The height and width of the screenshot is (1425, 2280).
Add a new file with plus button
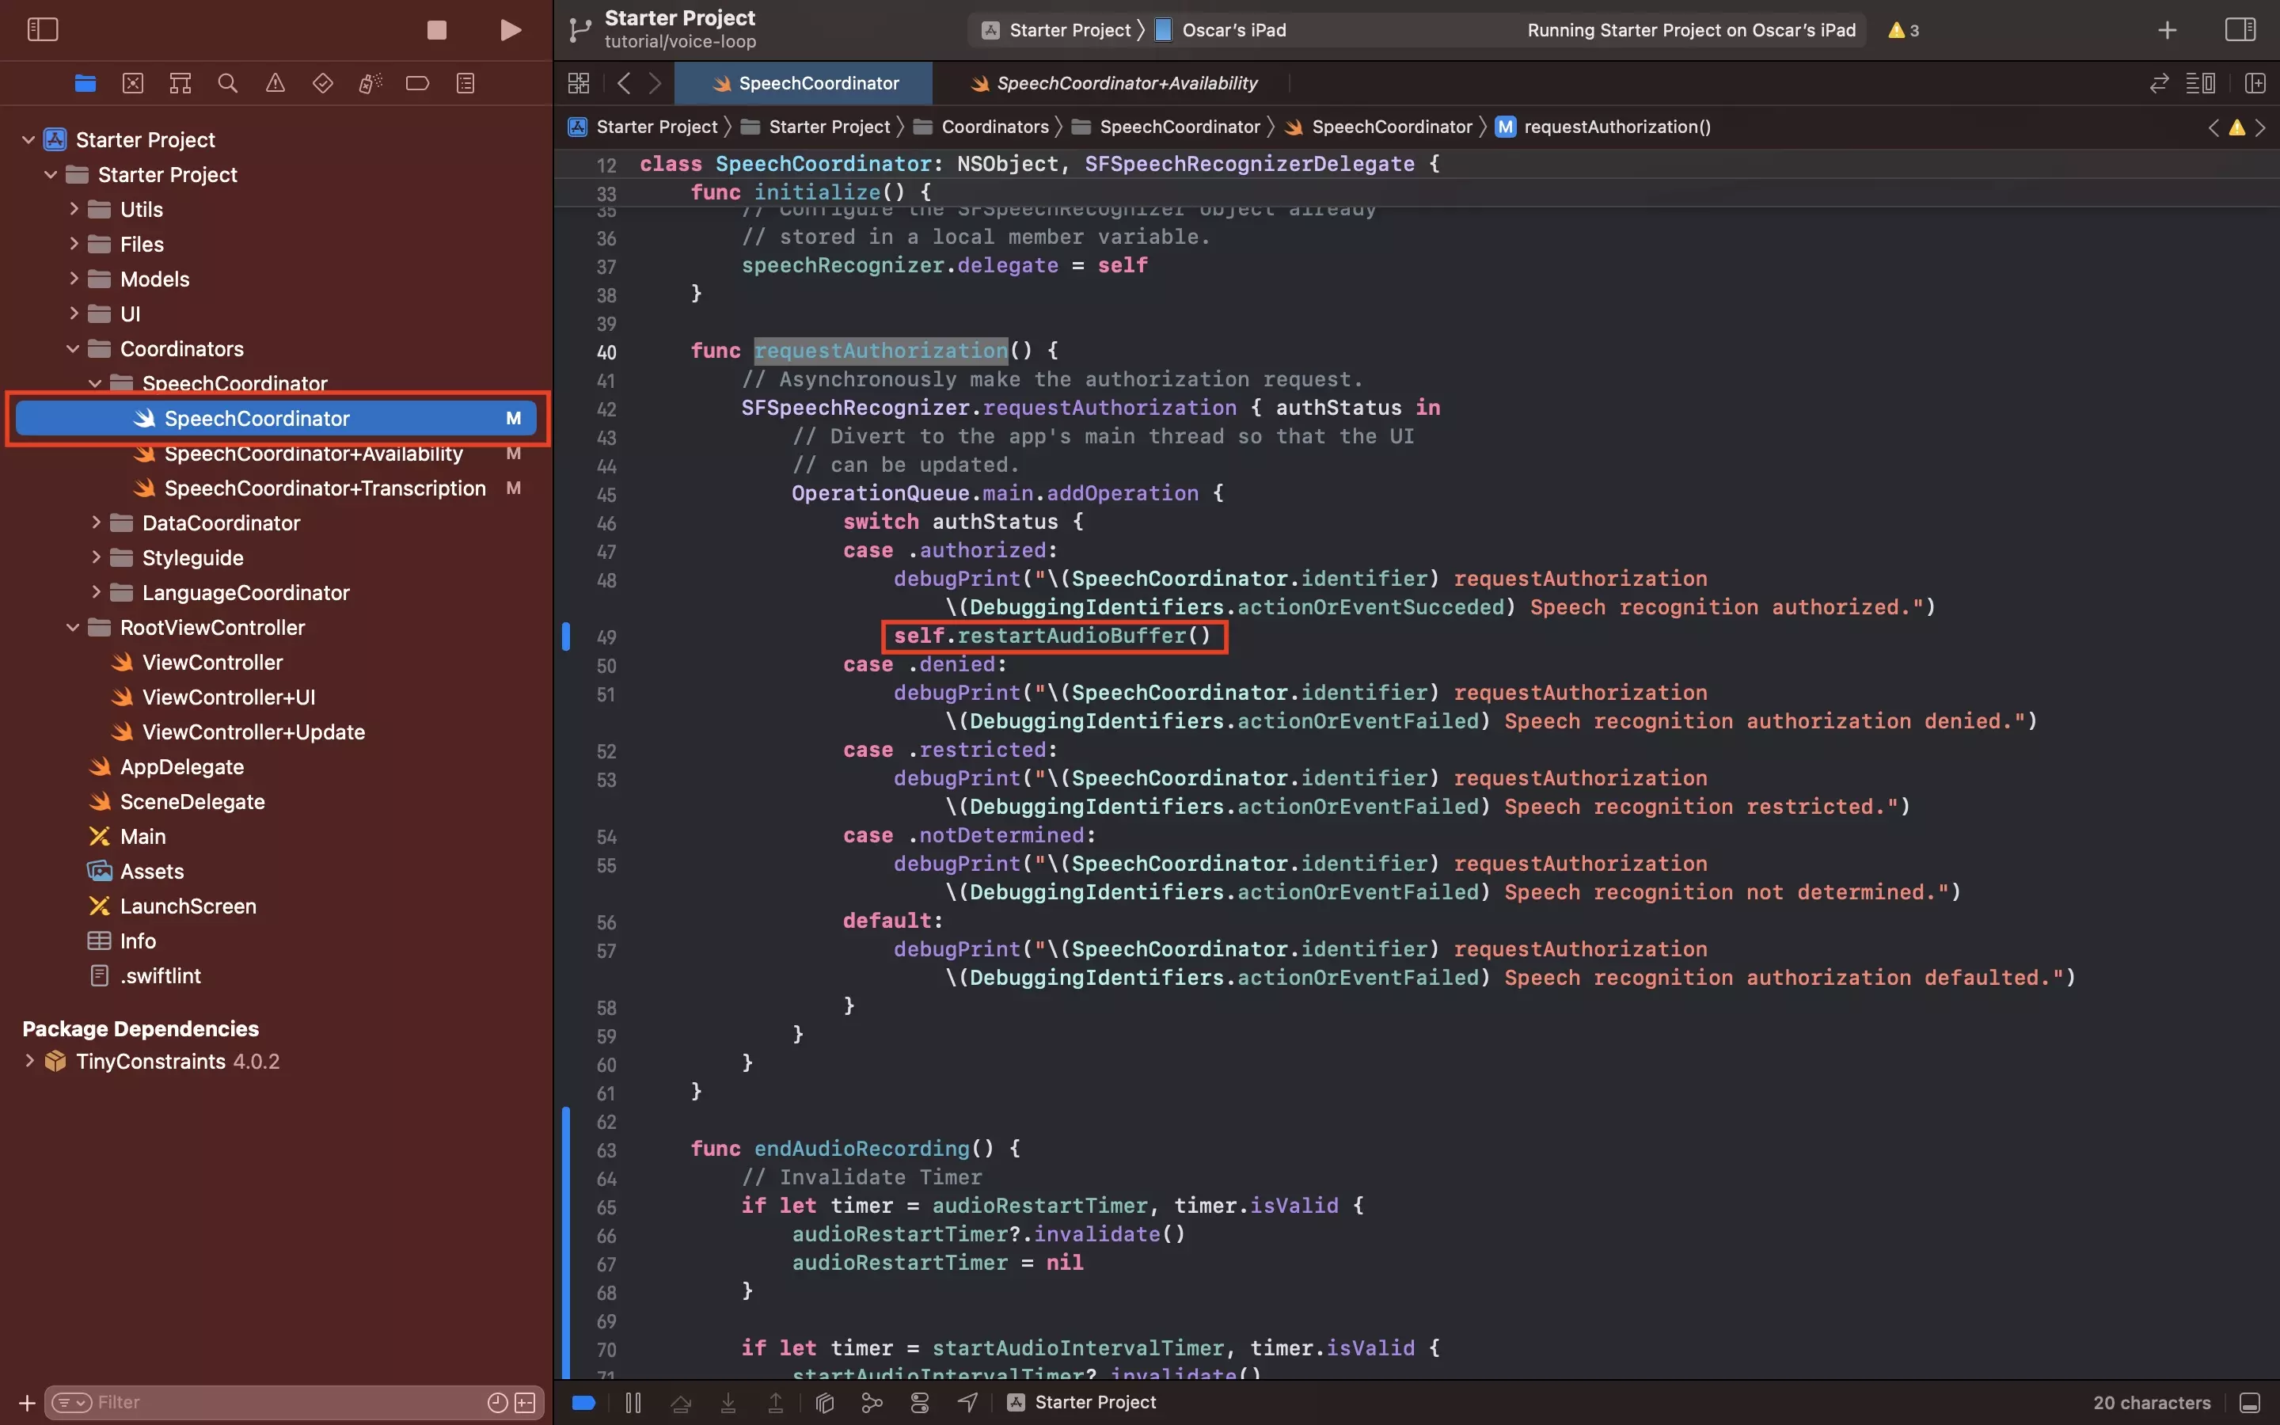28,1402
